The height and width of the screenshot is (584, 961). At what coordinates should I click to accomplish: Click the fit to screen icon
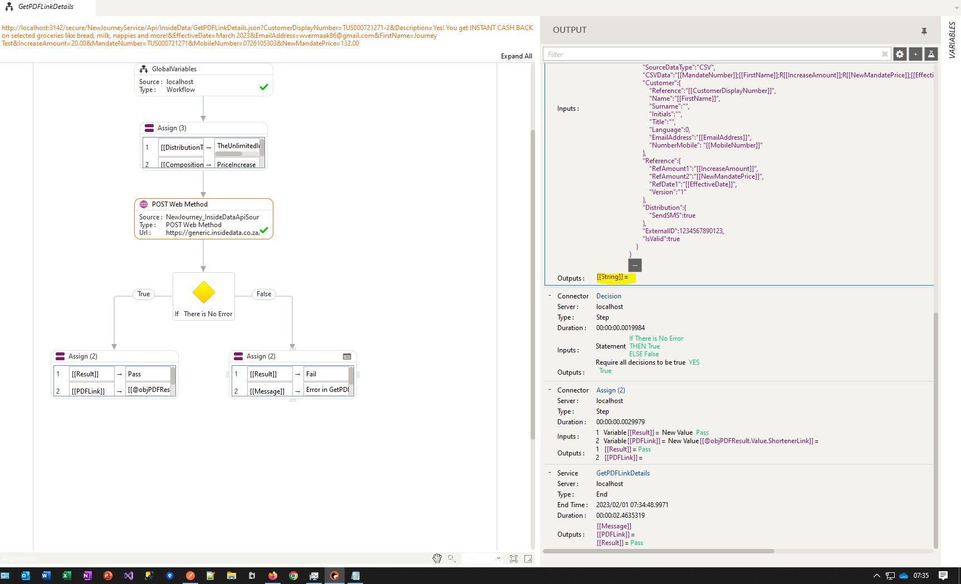pos(513,558)
